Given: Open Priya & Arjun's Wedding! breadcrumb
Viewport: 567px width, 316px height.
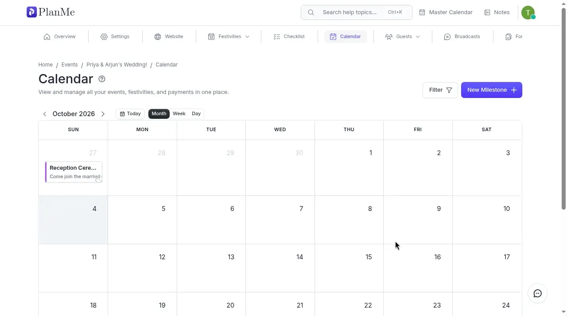Looking at the screenshot, I should tap(117, 65).
